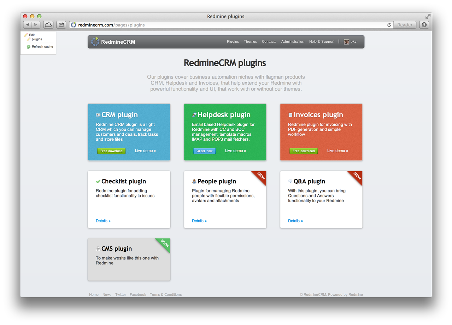
Task: Open the Help & Support menu
Action: coord(322,42)
